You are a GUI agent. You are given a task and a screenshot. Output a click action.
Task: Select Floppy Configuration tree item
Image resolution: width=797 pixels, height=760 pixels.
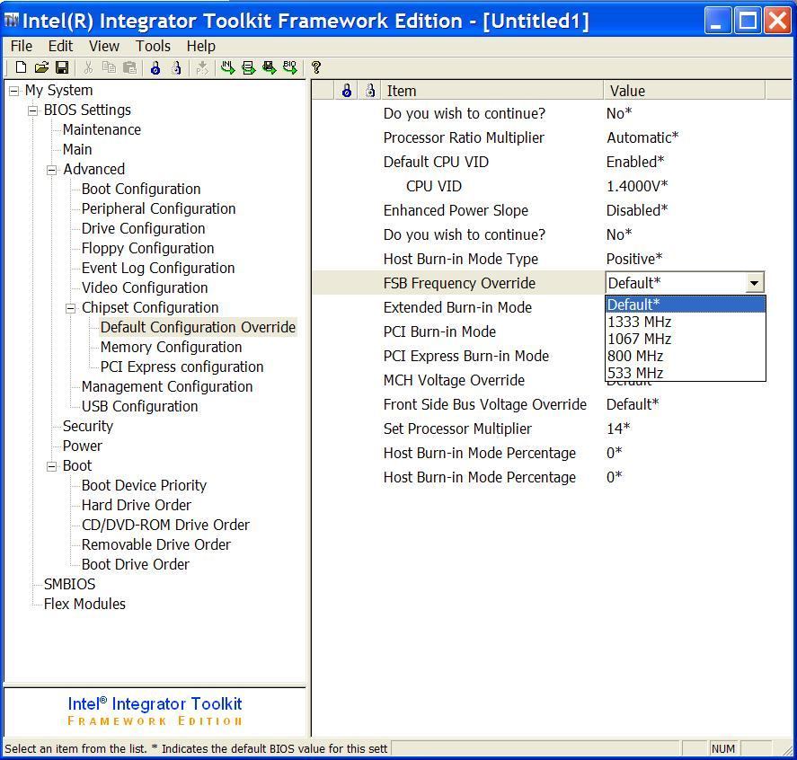pyautogui.click(x=148, y=249)
